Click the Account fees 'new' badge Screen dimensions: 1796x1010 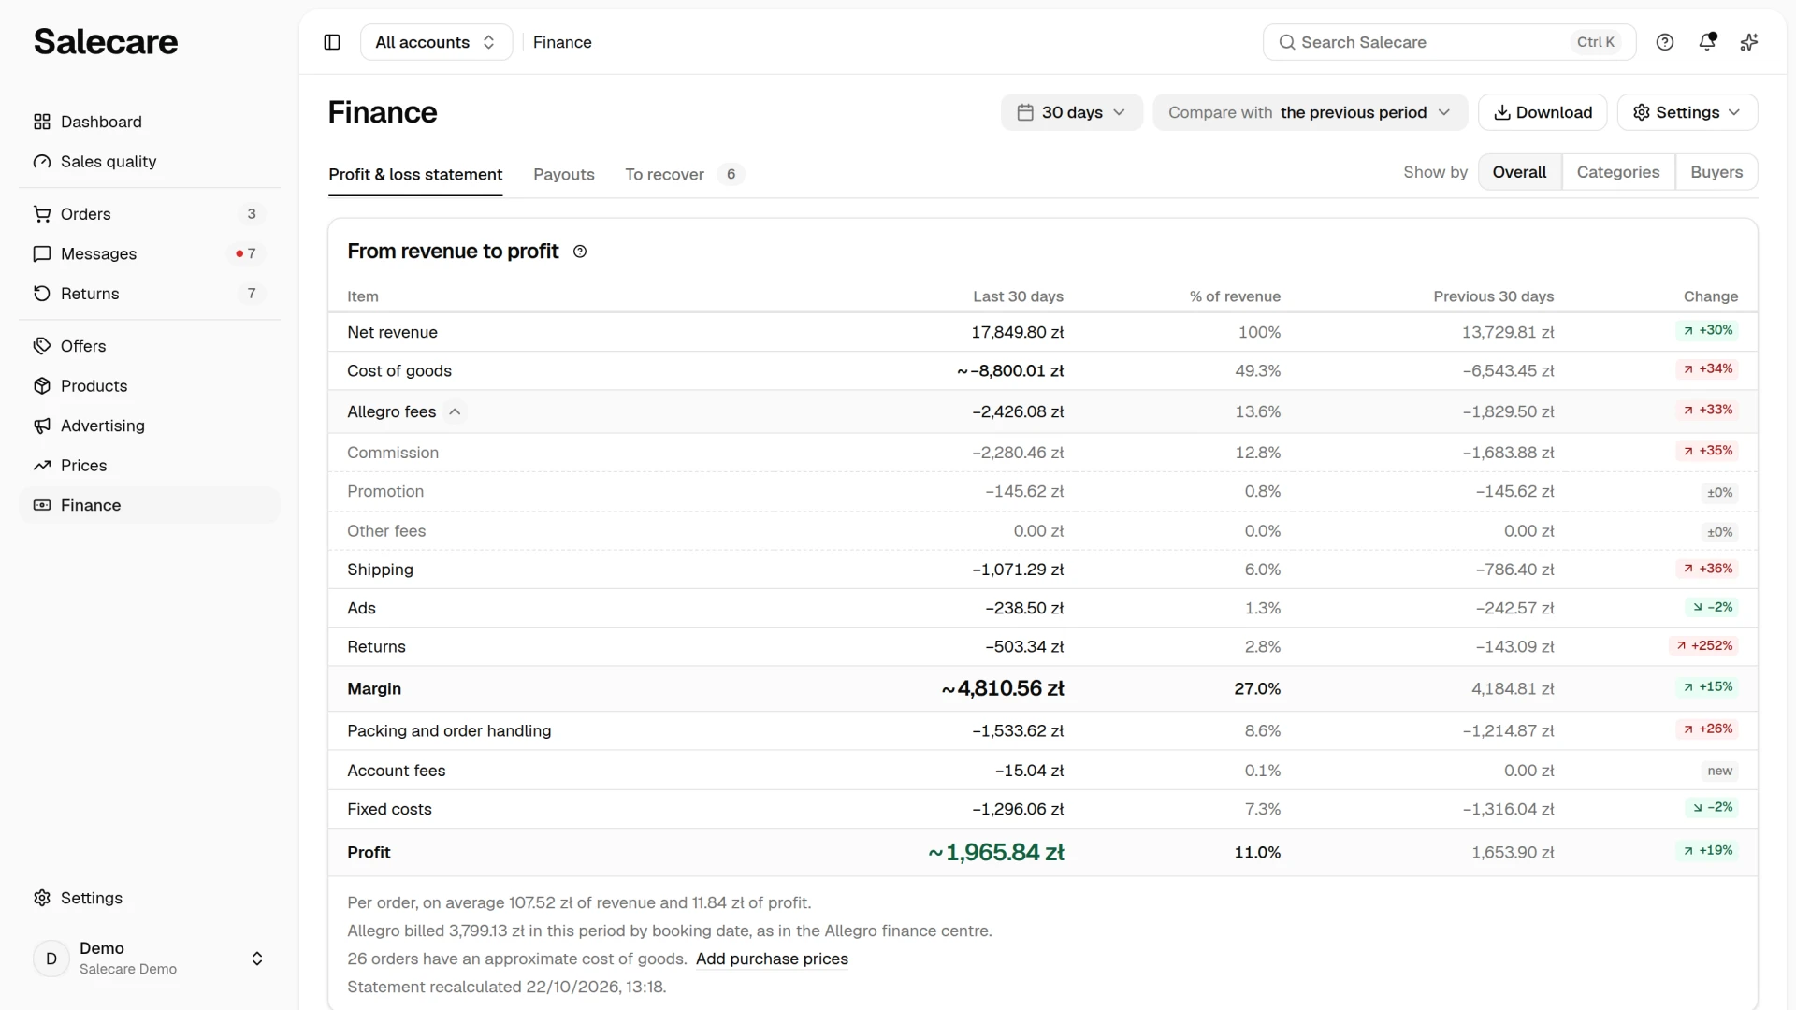tap(1719, 772)
